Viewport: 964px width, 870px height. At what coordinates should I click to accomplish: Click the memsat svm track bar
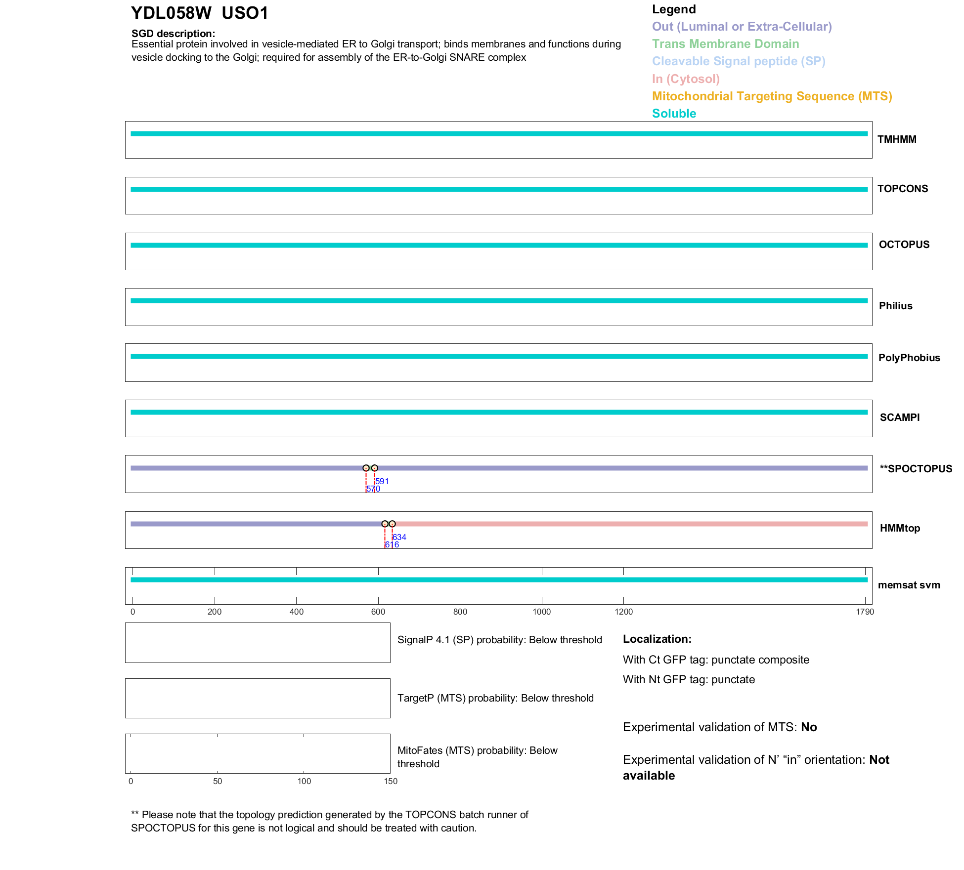498,580
